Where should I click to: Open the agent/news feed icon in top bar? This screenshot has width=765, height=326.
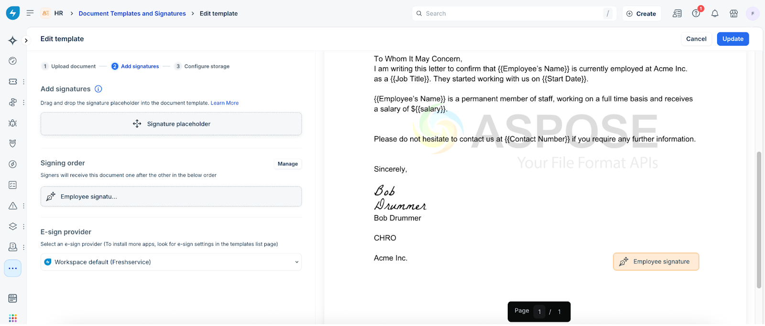point(677,13)
